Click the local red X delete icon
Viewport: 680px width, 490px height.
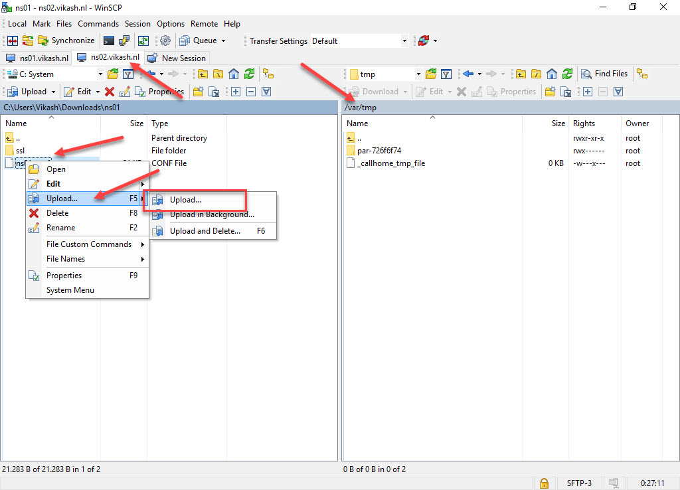pos(110,92)
